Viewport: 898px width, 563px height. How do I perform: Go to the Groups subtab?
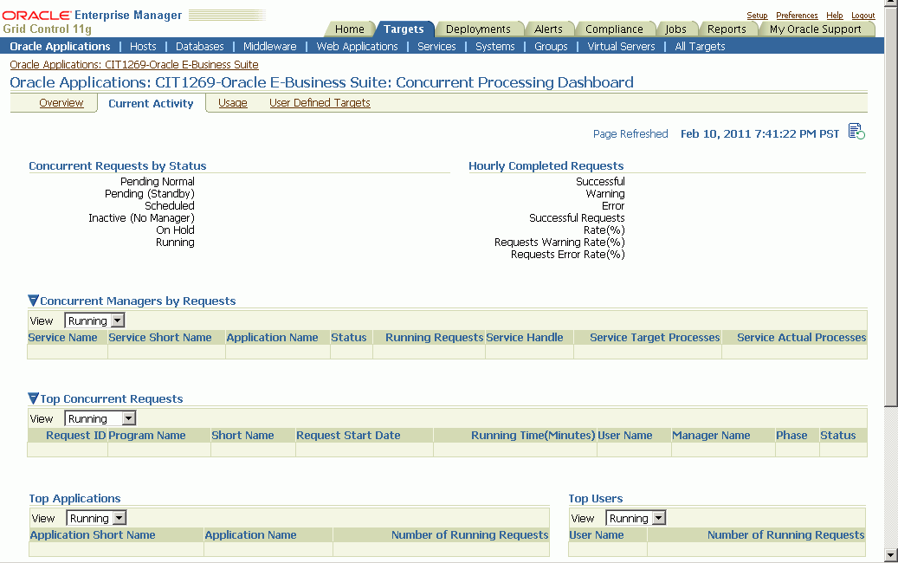(x=551, y=47)
